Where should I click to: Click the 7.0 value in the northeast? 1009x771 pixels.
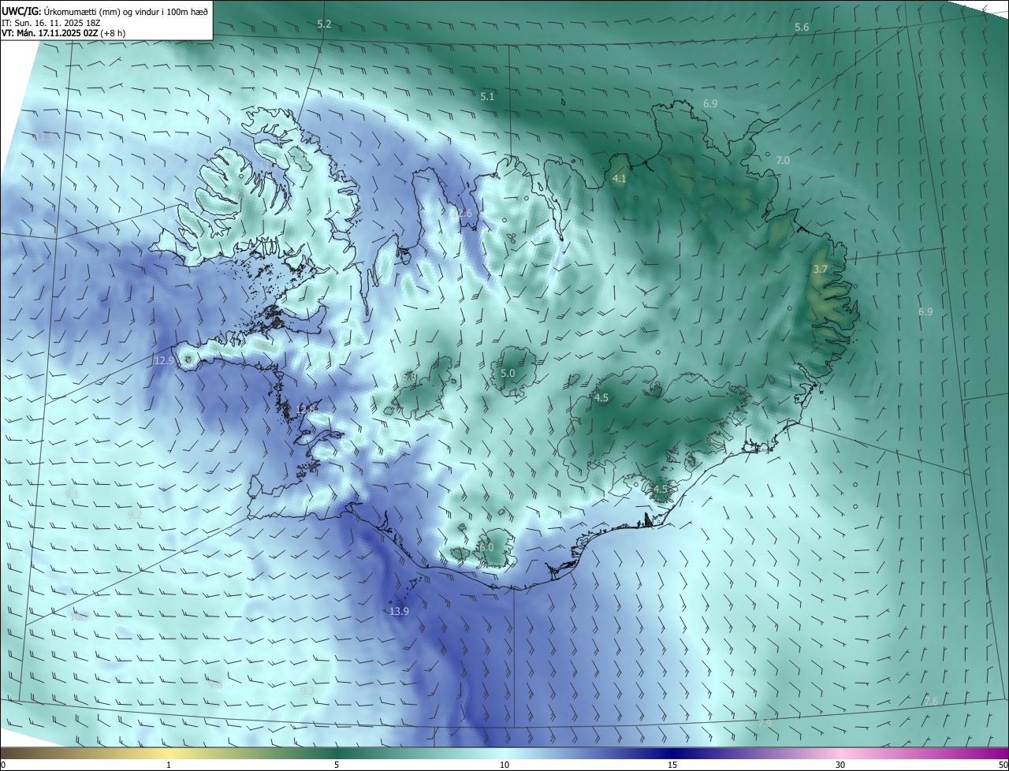pos(783,160)
